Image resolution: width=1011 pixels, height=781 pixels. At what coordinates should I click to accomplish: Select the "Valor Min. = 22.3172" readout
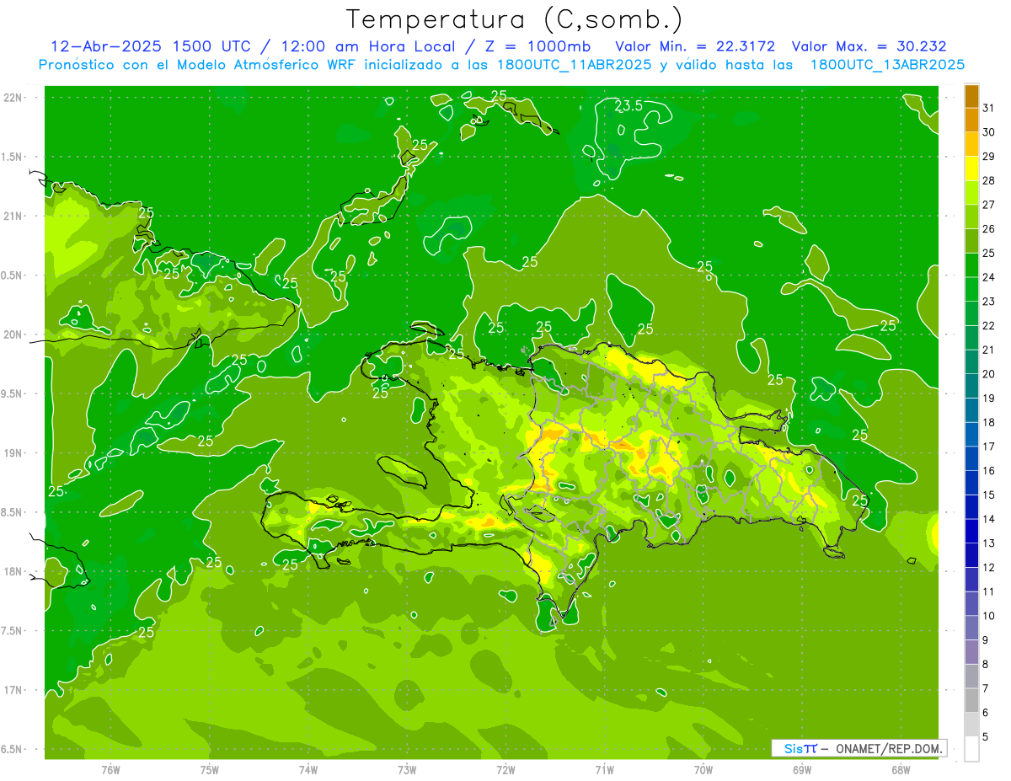click(x=695, y=46)
